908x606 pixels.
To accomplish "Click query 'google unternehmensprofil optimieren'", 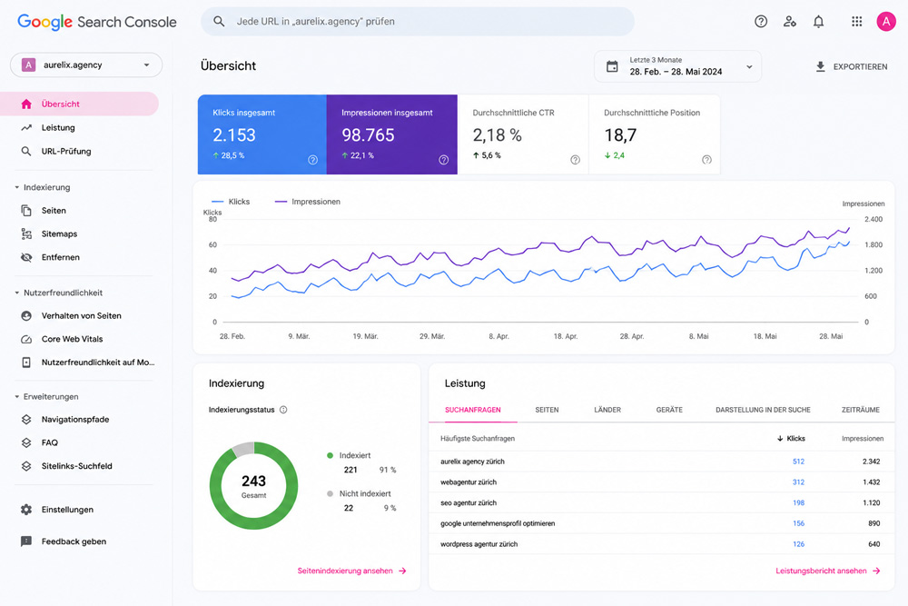I will [x=498, y=523].
